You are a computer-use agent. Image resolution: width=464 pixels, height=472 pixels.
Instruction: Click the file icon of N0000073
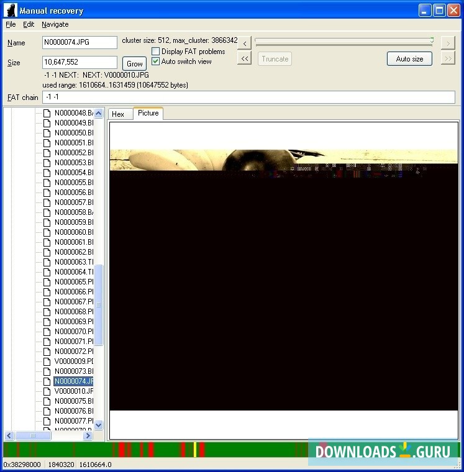click(47, 371)
